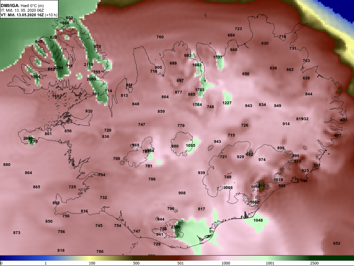
Task: Click the legend label 501
Action: coord(181,263)
